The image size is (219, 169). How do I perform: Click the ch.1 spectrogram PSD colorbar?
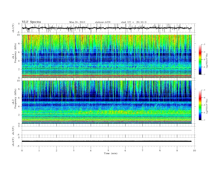click(x=200, y=59)
